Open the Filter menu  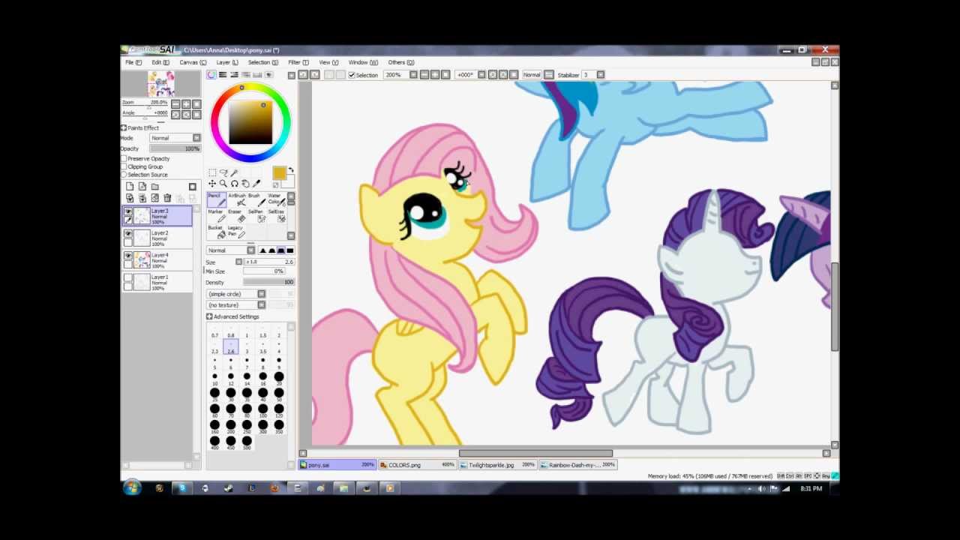(x=298, y=62)
